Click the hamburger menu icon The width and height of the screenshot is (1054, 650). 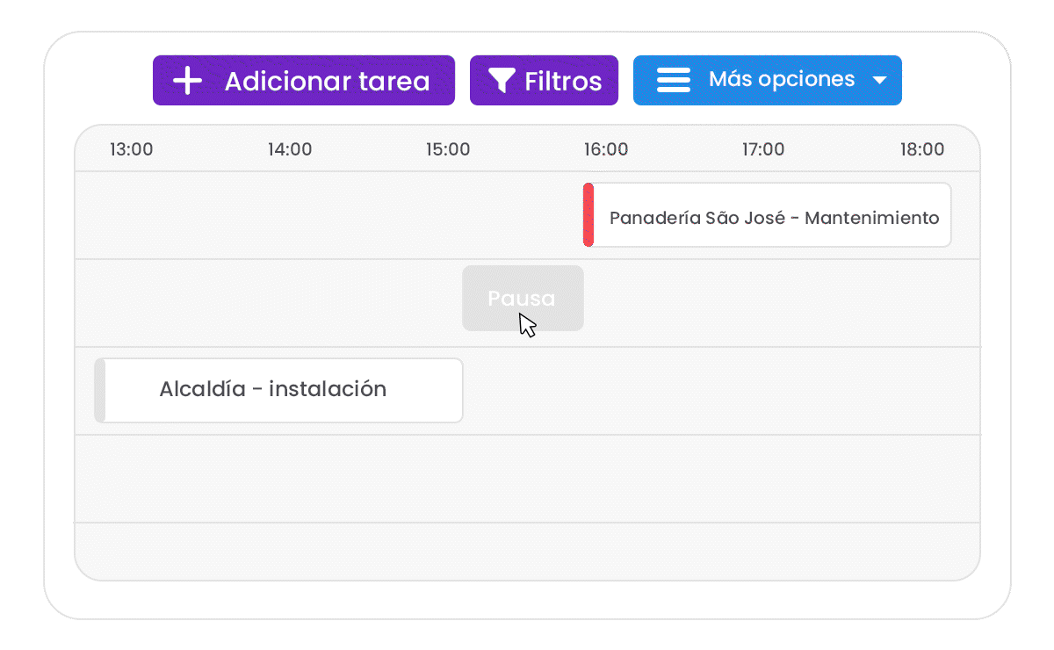click(x=674, y=80)
